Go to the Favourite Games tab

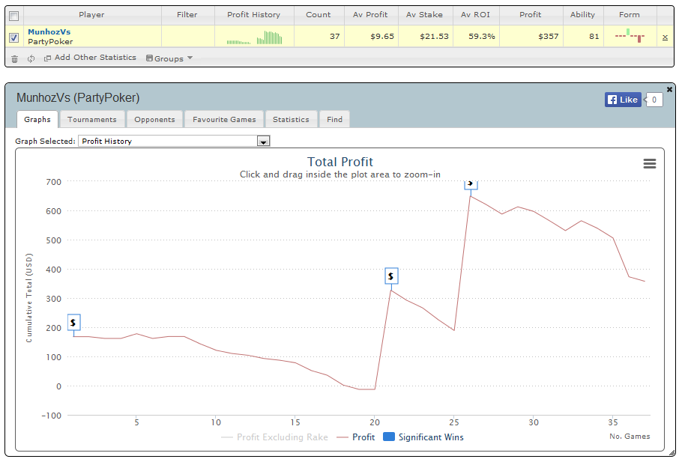point(224,120)
